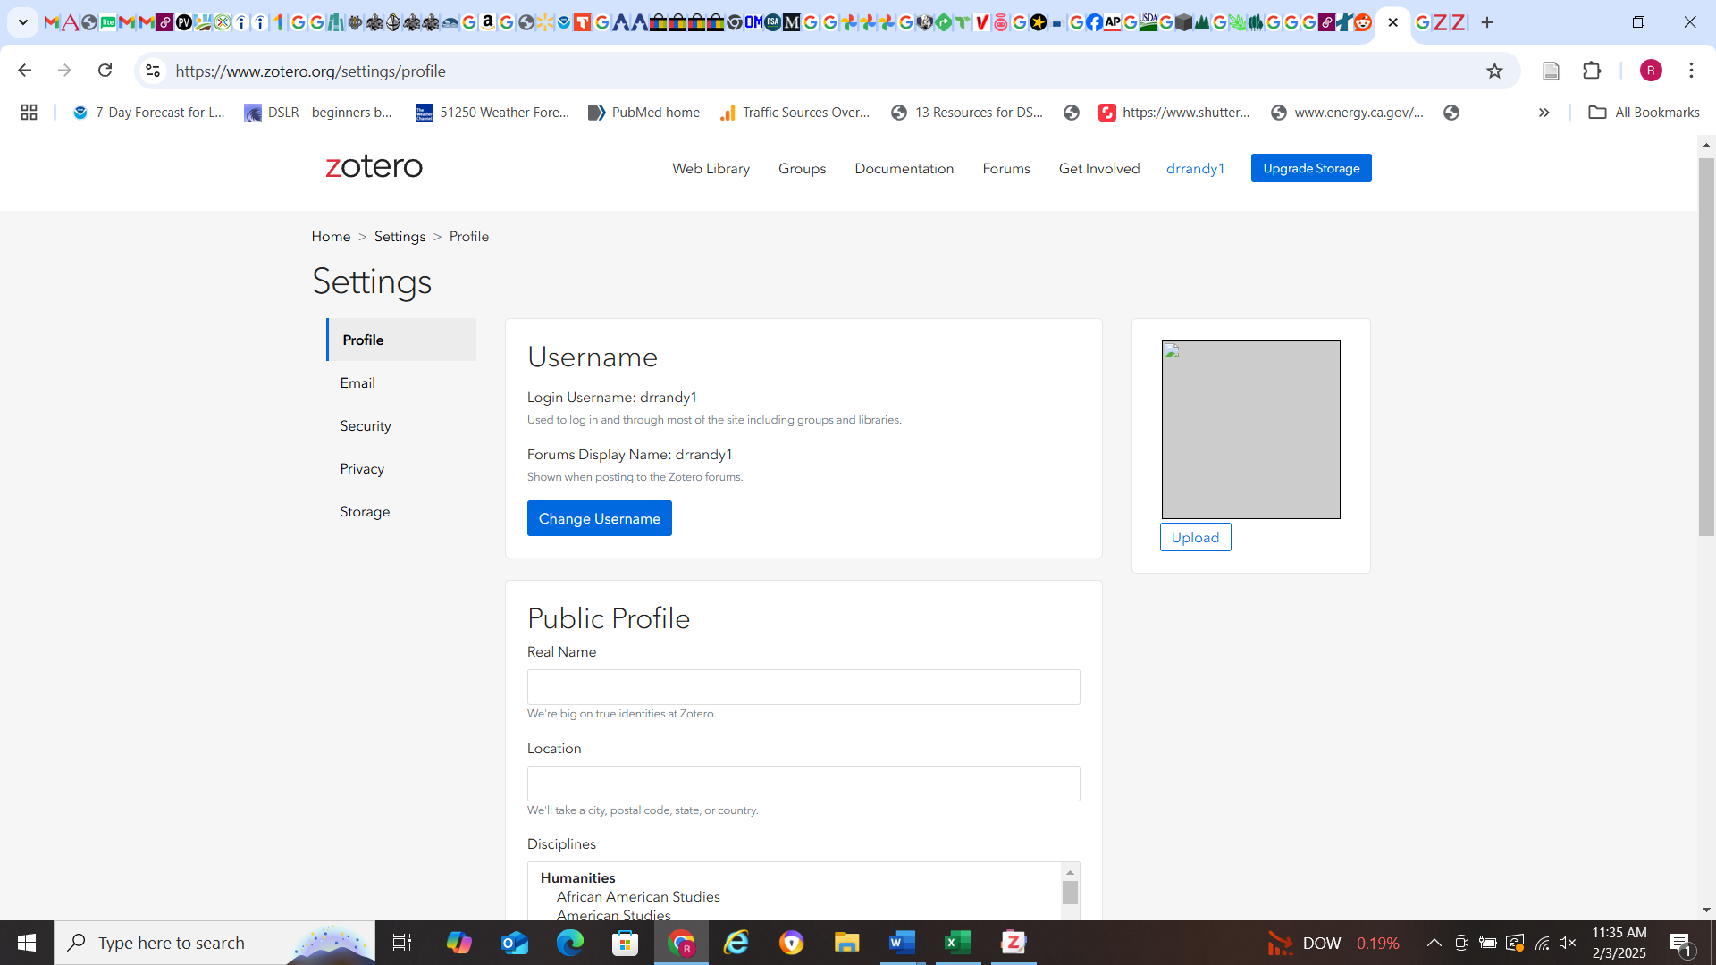
Task: Click the zotero logo
Action: 374,166
